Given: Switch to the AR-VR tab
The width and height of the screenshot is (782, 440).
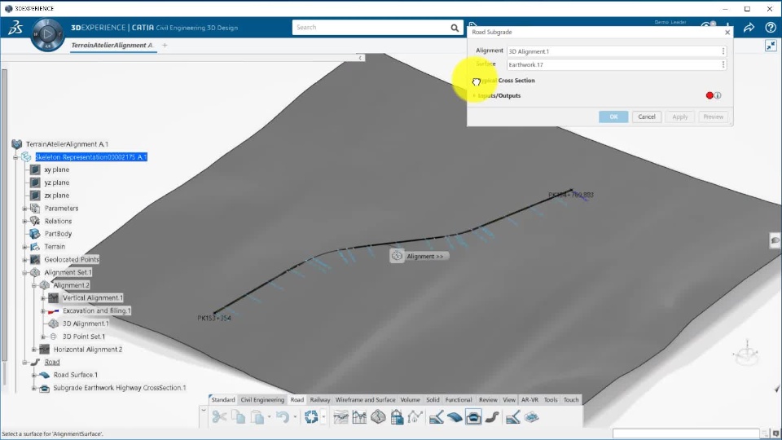Looking at the screenshot, I should (x=529, y=399).
